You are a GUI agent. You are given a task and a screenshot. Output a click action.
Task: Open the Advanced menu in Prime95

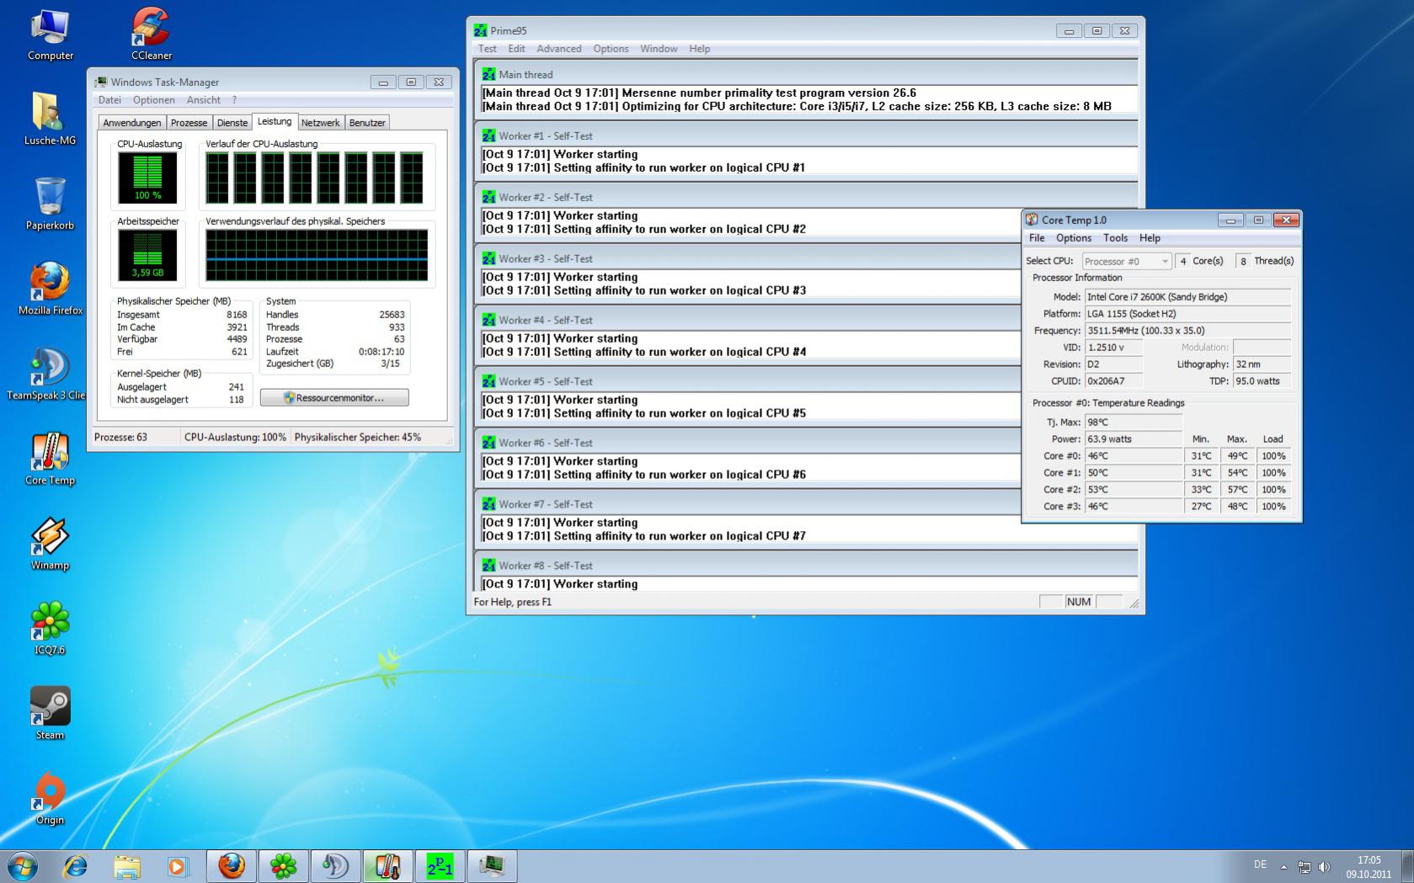[x=558, y=49]
